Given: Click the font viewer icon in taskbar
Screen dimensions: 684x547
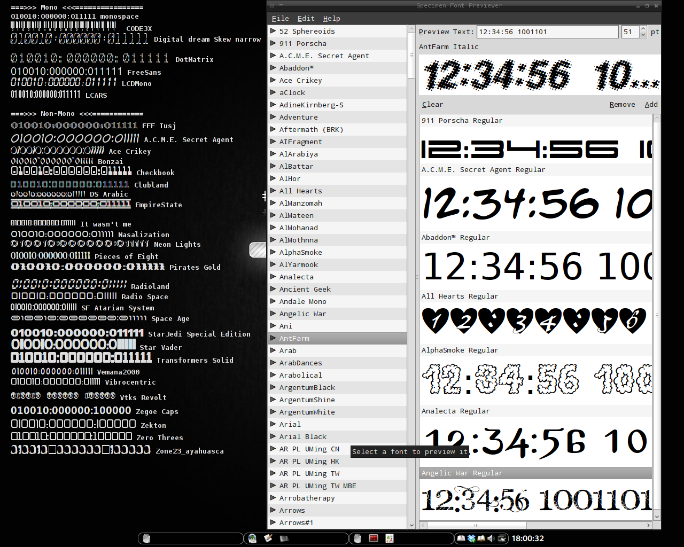Looking at the screenshot, I should pos(390,538).
